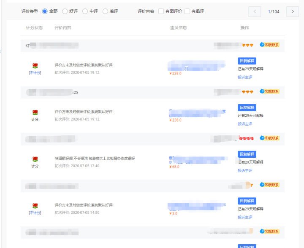The width and height of the screenshot is (304, 248).
Task: Click review text 味道挺好闻 不会很浓
Action: click(95, 158)
